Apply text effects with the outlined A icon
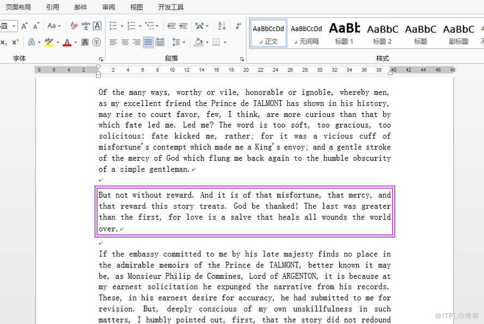The height and width of the screenshot is (324, 484). click(x=32, y=42)
